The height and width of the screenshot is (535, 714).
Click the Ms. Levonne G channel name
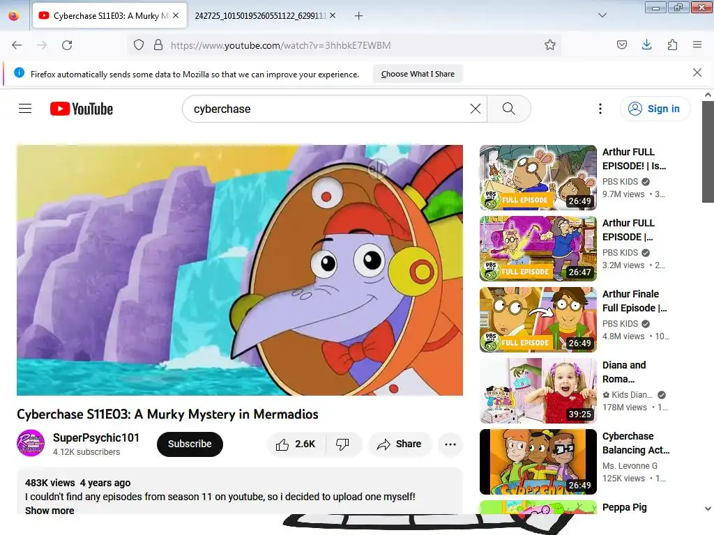[x=630, y=466]
